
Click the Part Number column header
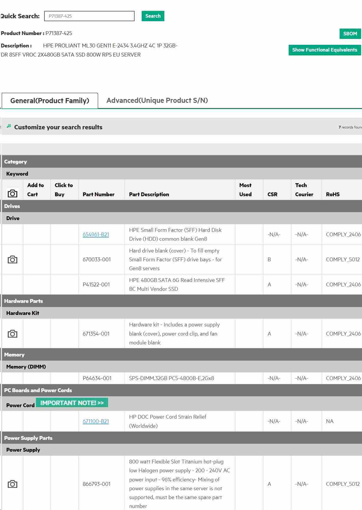point(98,194)
